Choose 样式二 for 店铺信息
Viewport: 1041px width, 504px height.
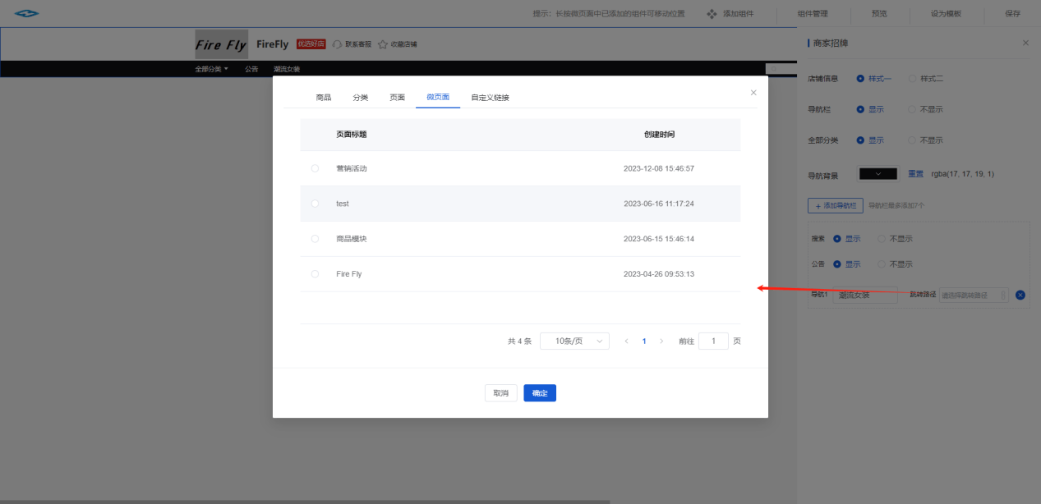pos(925,79)
